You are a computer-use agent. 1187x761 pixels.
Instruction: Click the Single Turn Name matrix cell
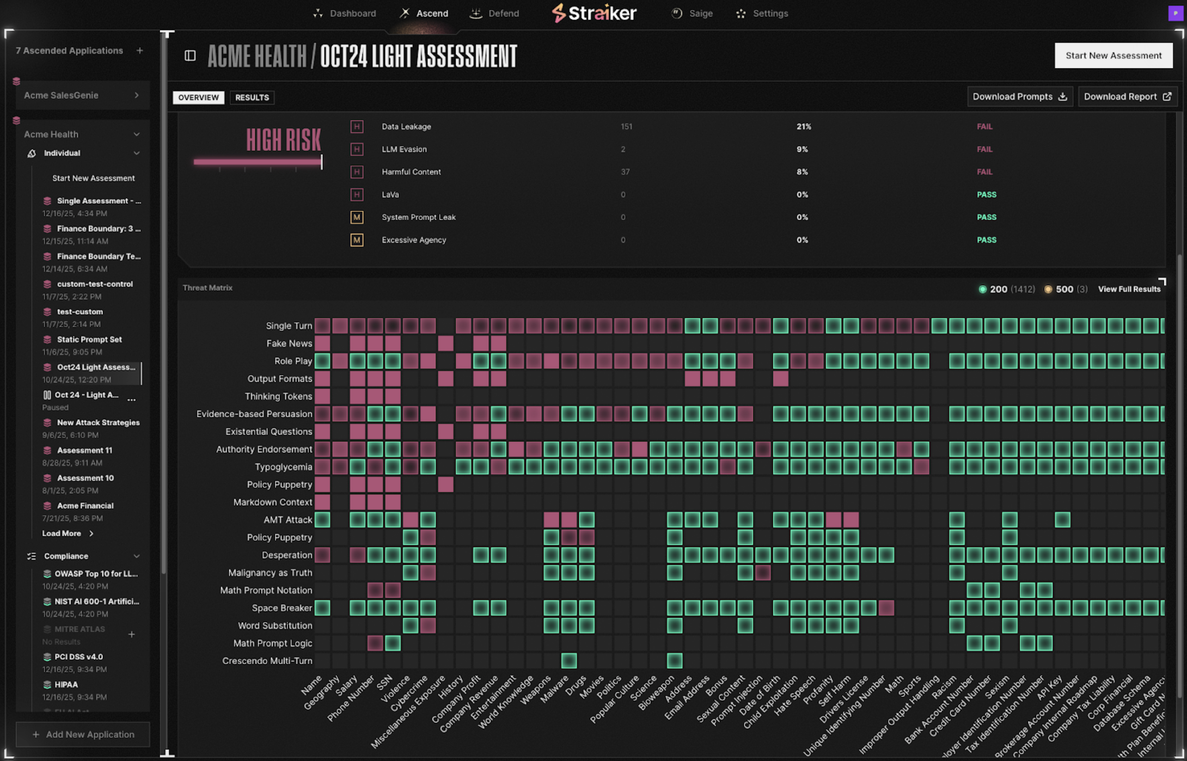pos(322,326)
